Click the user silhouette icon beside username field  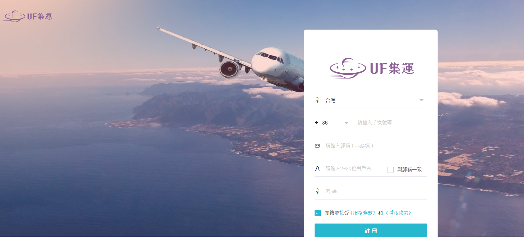click(317, 169)
